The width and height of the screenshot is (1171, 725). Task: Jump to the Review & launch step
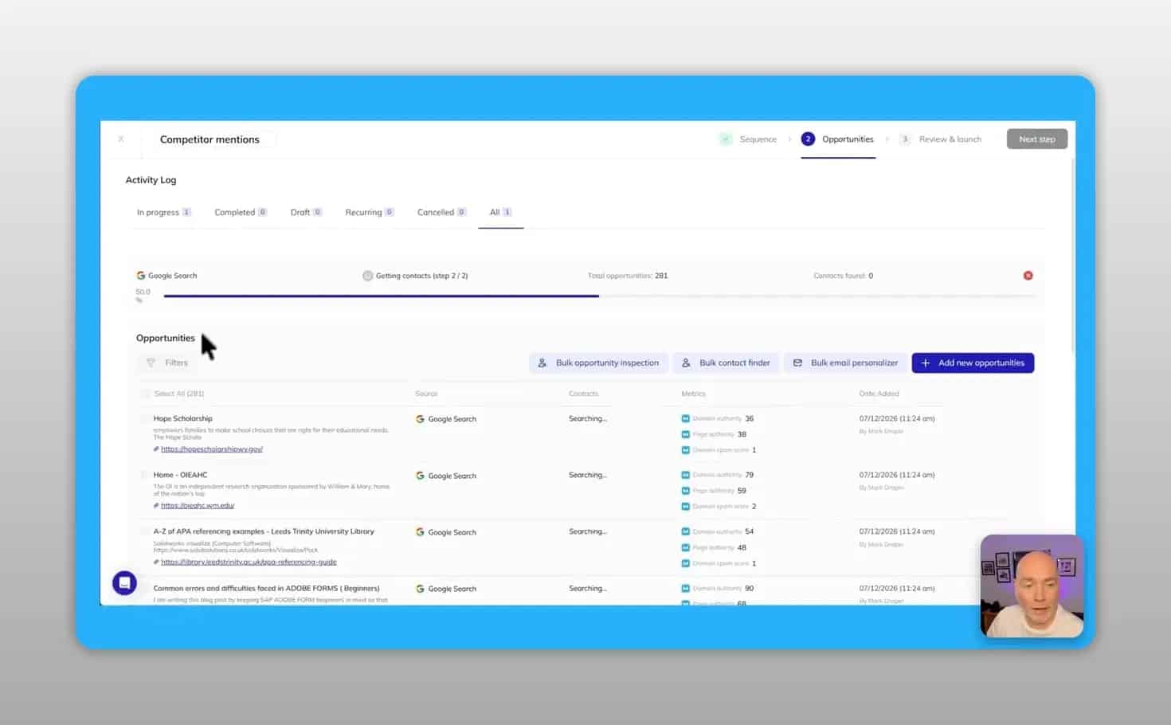[x=941, y=139]
